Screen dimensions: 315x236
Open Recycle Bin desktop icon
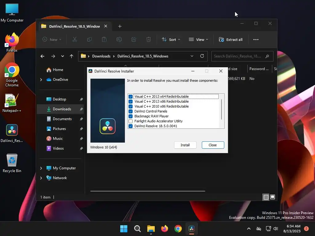12,163
